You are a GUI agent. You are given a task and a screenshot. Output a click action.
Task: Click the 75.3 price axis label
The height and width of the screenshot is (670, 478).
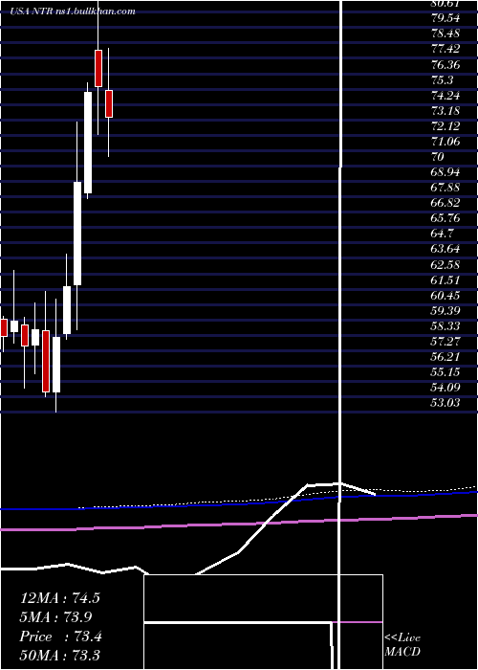[x=442, y=79]
